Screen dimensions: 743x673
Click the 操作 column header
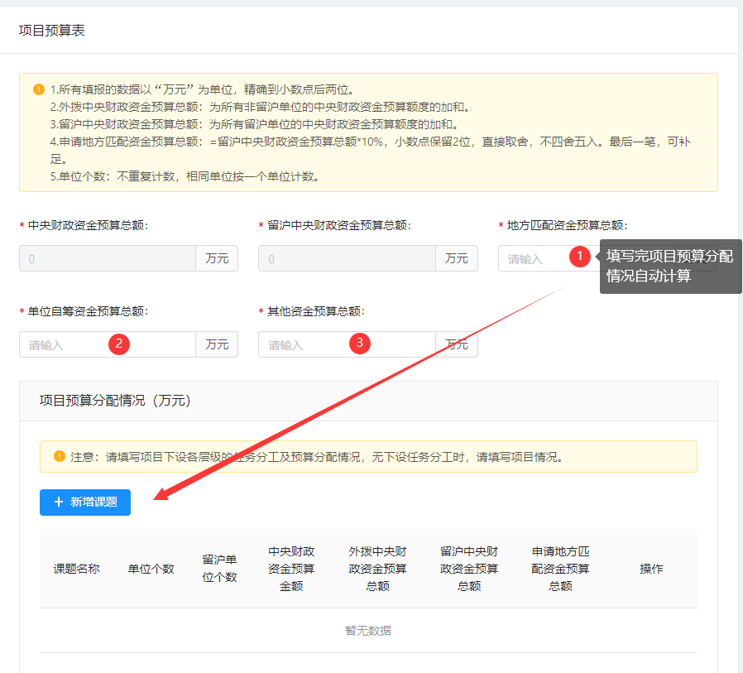click(x=651, y=569)
